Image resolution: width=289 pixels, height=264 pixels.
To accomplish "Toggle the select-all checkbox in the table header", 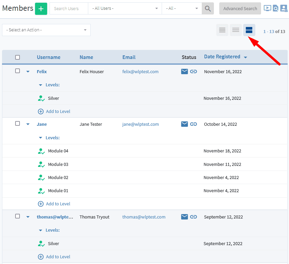I will click(18, 57).
